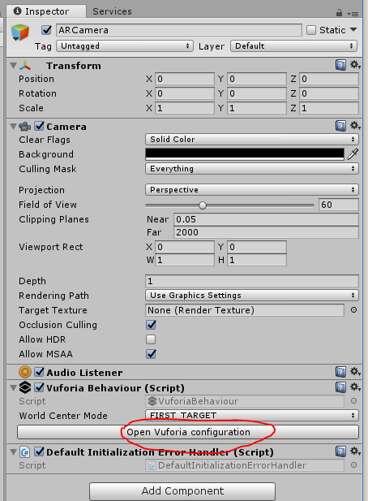Click the Field of View slider handle
The width and height of the screenshot is (368, 501).
[x=203, y=205]
